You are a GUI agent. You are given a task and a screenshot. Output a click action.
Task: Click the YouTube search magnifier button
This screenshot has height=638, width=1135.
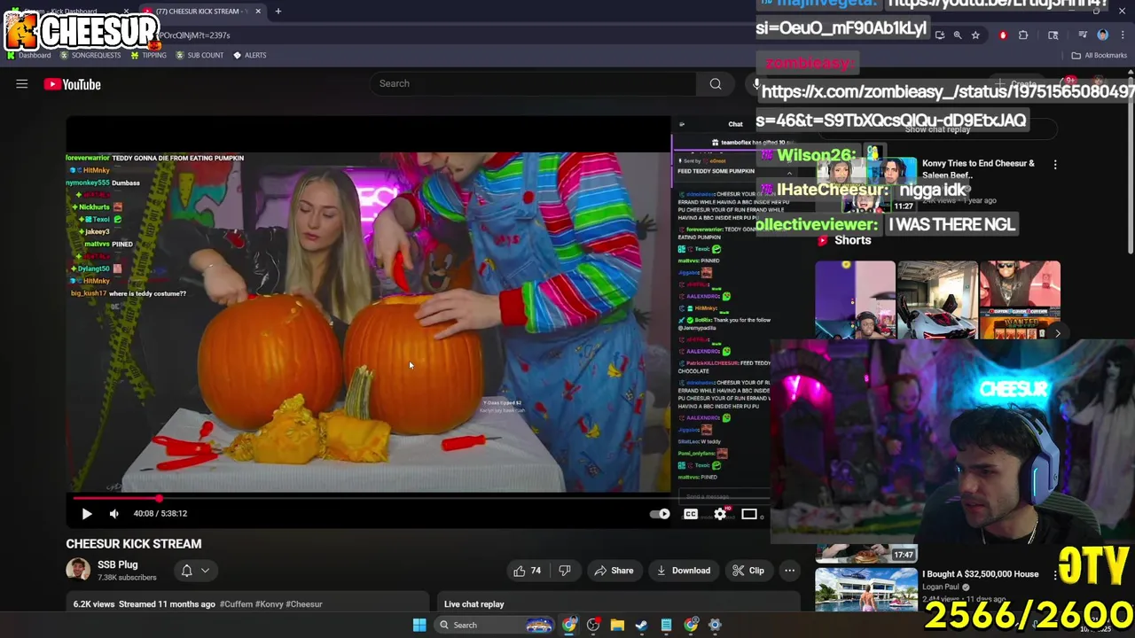(715, 83)
